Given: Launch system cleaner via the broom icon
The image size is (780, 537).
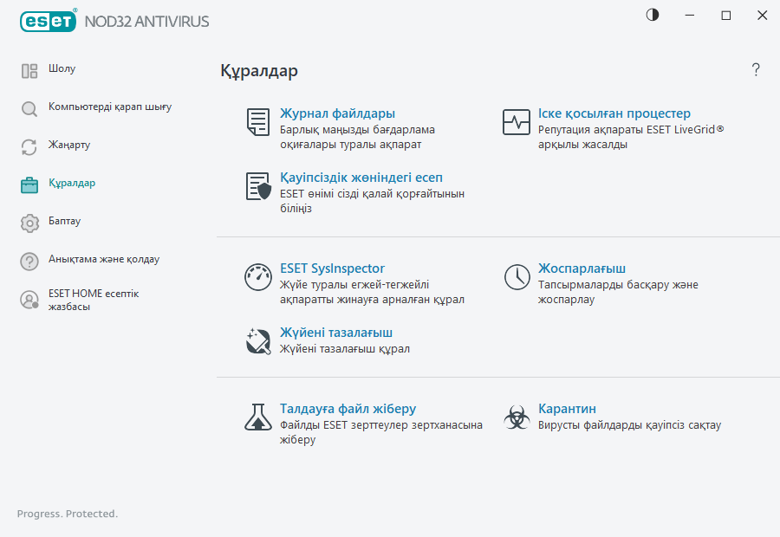Looking at the screenshot, I should click(257, 340).
